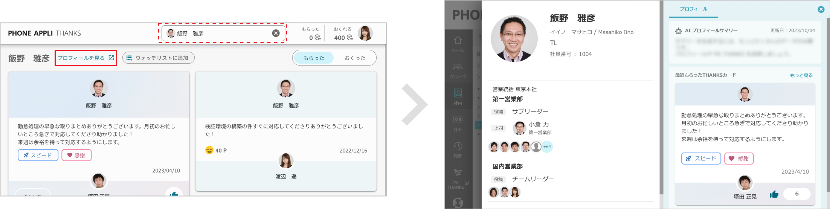Click 小倉 力 supervisor avatar
This screenshot has height=209, width=830.
click(x=519, y=128)
